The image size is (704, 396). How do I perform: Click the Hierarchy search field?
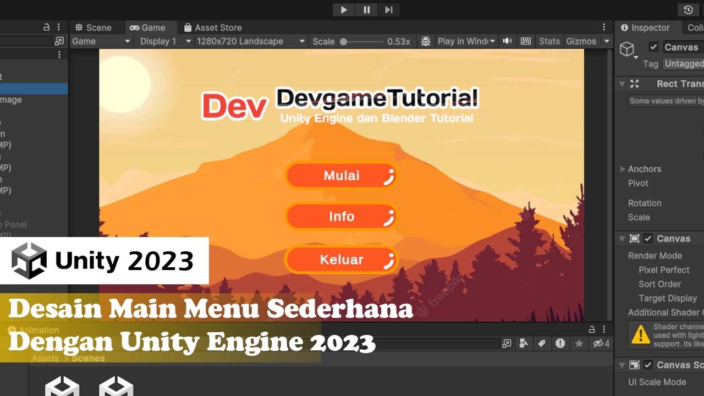pyautogui.click(x=26, y=41)
